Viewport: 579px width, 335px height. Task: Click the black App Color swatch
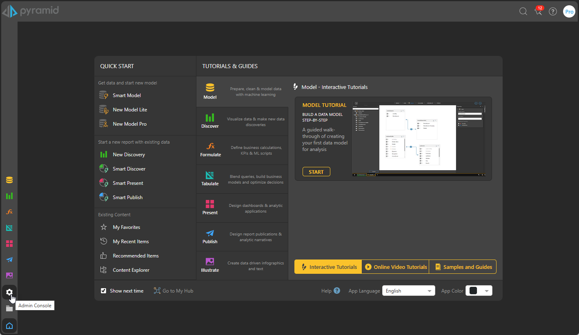point(473,291)
